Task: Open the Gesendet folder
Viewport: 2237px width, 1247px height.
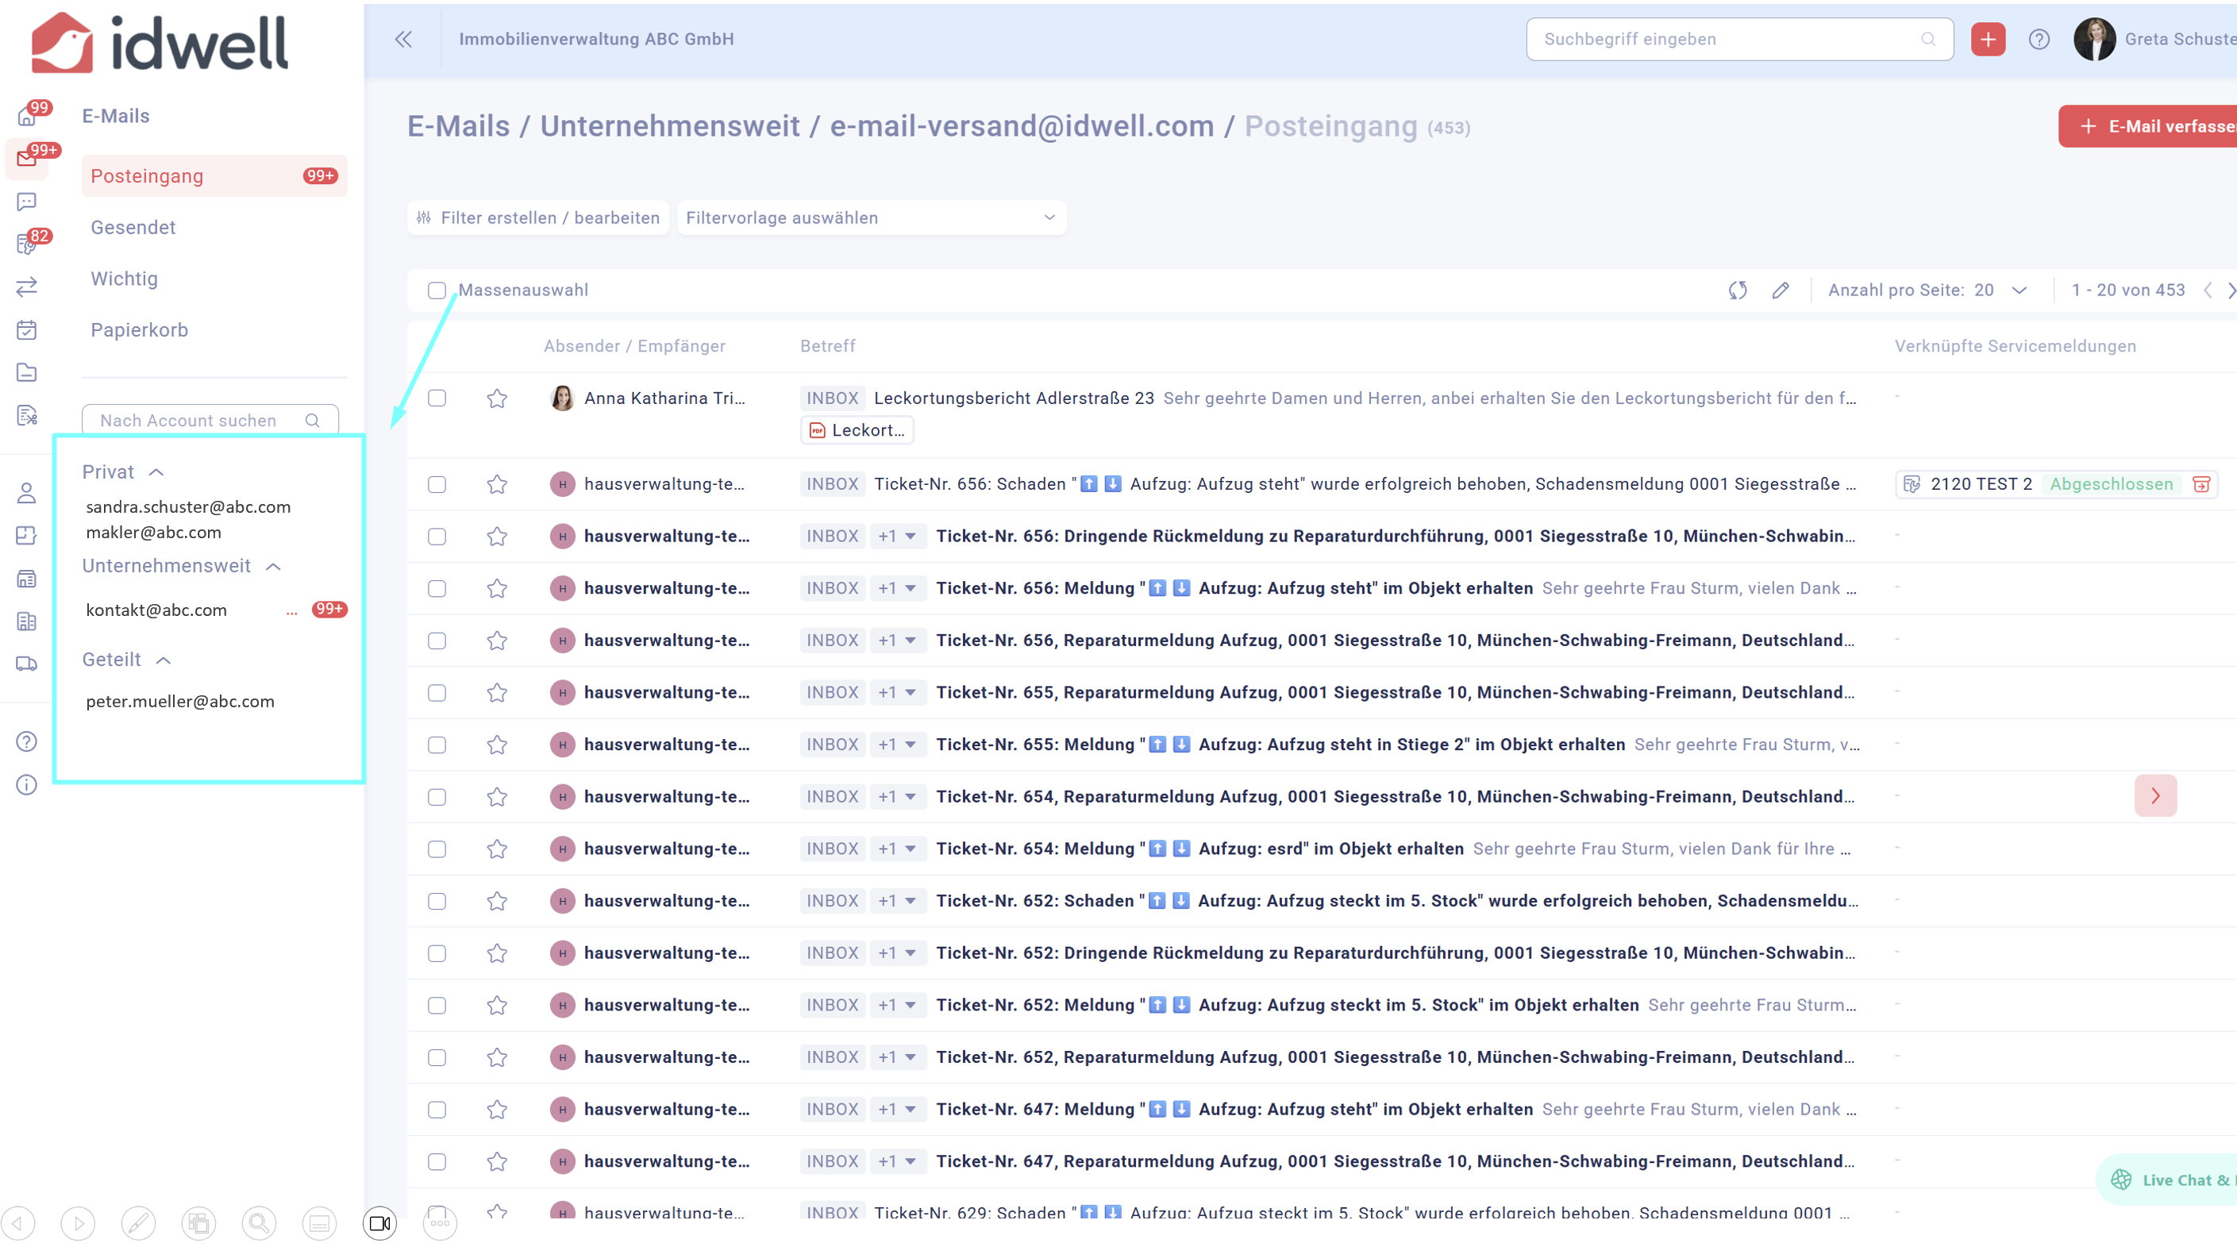Action: (x=133, y=228)
